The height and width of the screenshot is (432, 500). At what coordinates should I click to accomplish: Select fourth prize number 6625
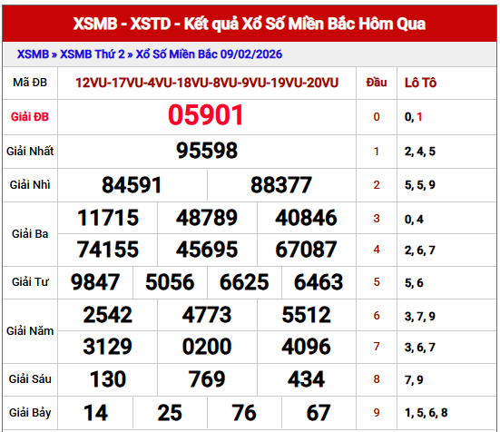coord(244,282)
